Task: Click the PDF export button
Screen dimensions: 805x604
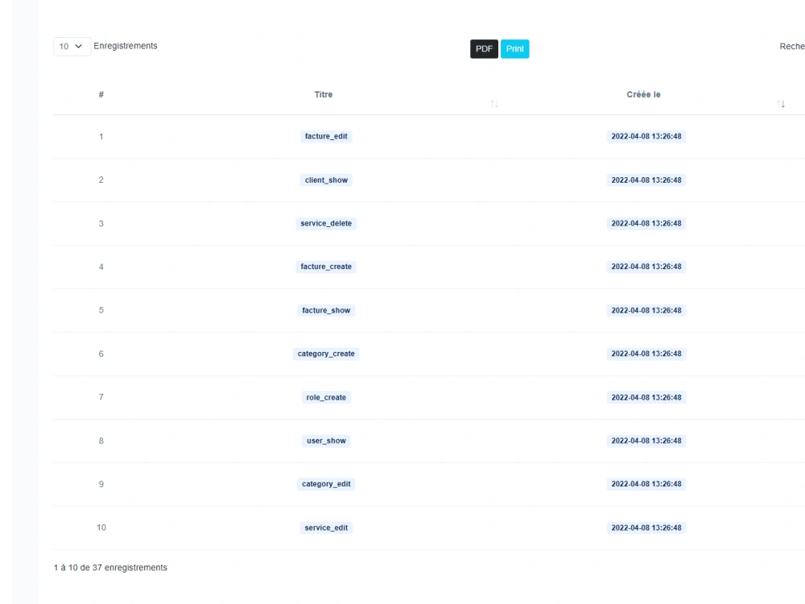Action: (484, 49)
